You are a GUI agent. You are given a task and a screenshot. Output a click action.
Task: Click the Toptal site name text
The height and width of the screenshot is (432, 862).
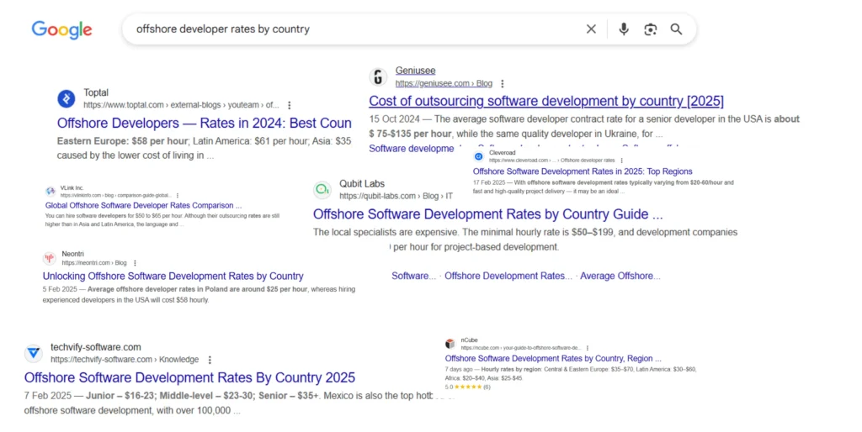(96, 92)
